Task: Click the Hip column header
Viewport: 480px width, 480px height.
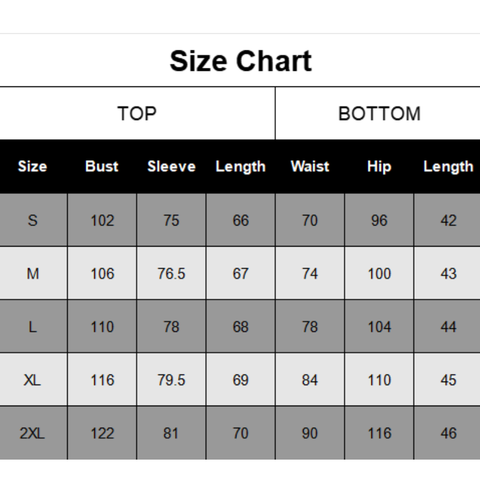Action: point(379,166)
